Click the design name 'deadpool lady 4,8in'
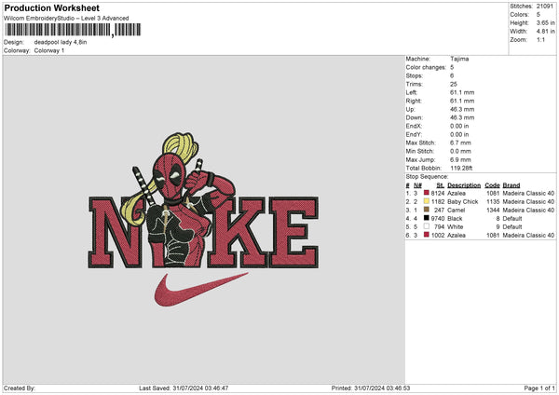559x395 pixels. 61,42
